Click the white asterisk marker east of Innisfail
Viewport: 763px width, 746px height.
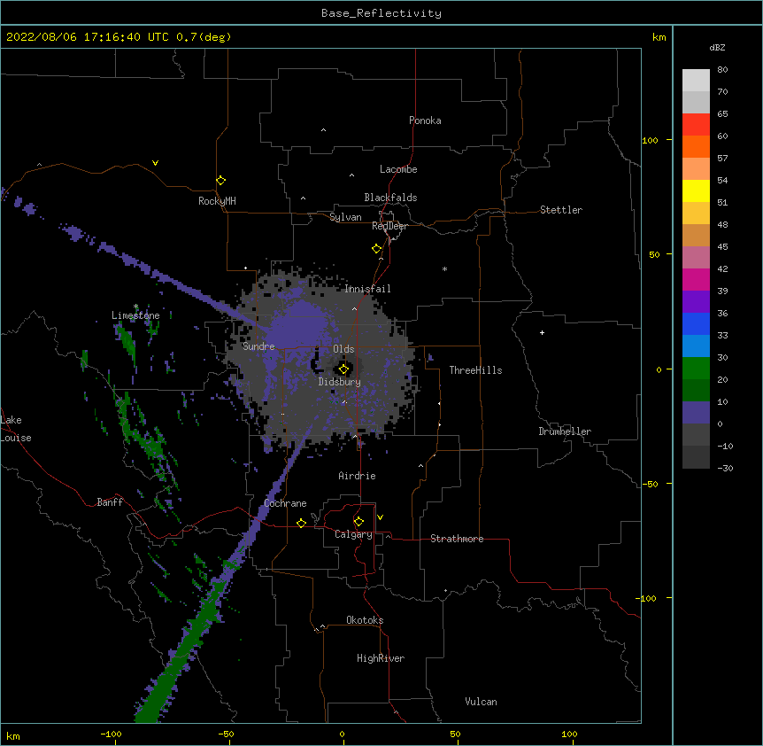coord(444,268)
